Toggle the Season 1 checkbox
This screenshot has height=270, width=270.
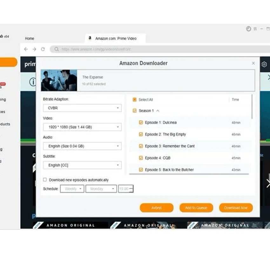[x=135, y=111]
